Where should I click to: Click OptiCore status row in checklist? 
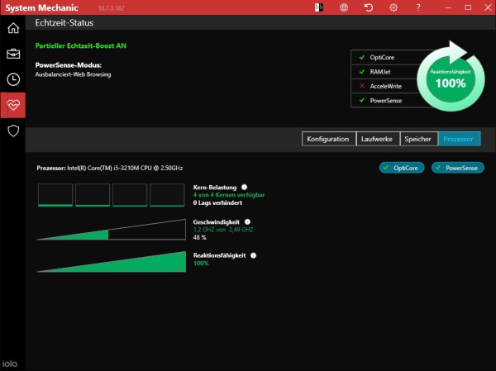(386, 57)
